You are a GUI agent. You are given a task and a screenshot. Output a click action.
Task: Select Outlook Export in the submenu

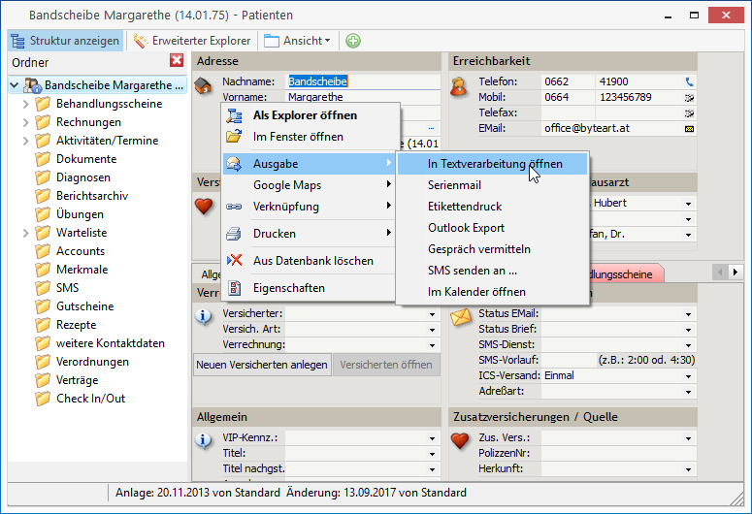pos(466,228)
